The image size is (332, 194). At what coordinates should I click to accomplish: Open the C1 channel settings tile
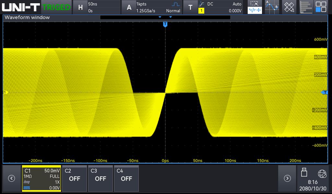click(41, 178)
